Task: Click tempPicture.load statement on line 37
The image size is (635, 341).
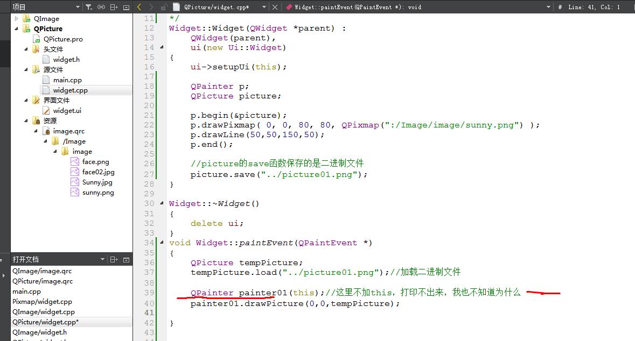Action: pyautogui.click(x=290, y=272)
